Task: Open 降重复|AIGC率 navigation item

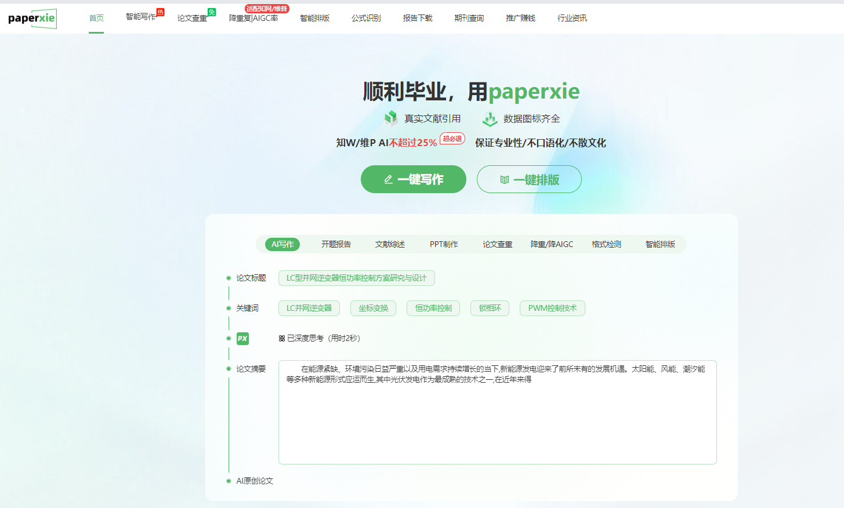Action: click(253, 18)
